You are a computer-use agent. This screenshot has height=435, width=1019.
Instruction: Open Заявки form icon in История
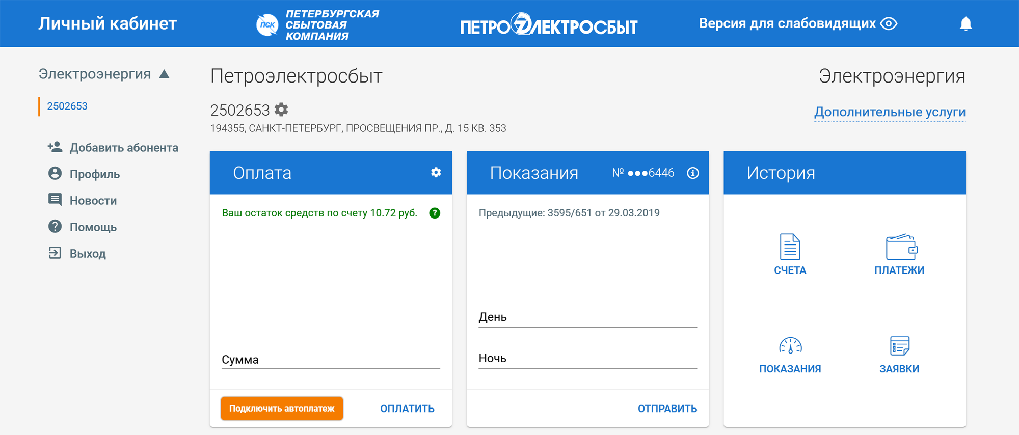point(900,346)
